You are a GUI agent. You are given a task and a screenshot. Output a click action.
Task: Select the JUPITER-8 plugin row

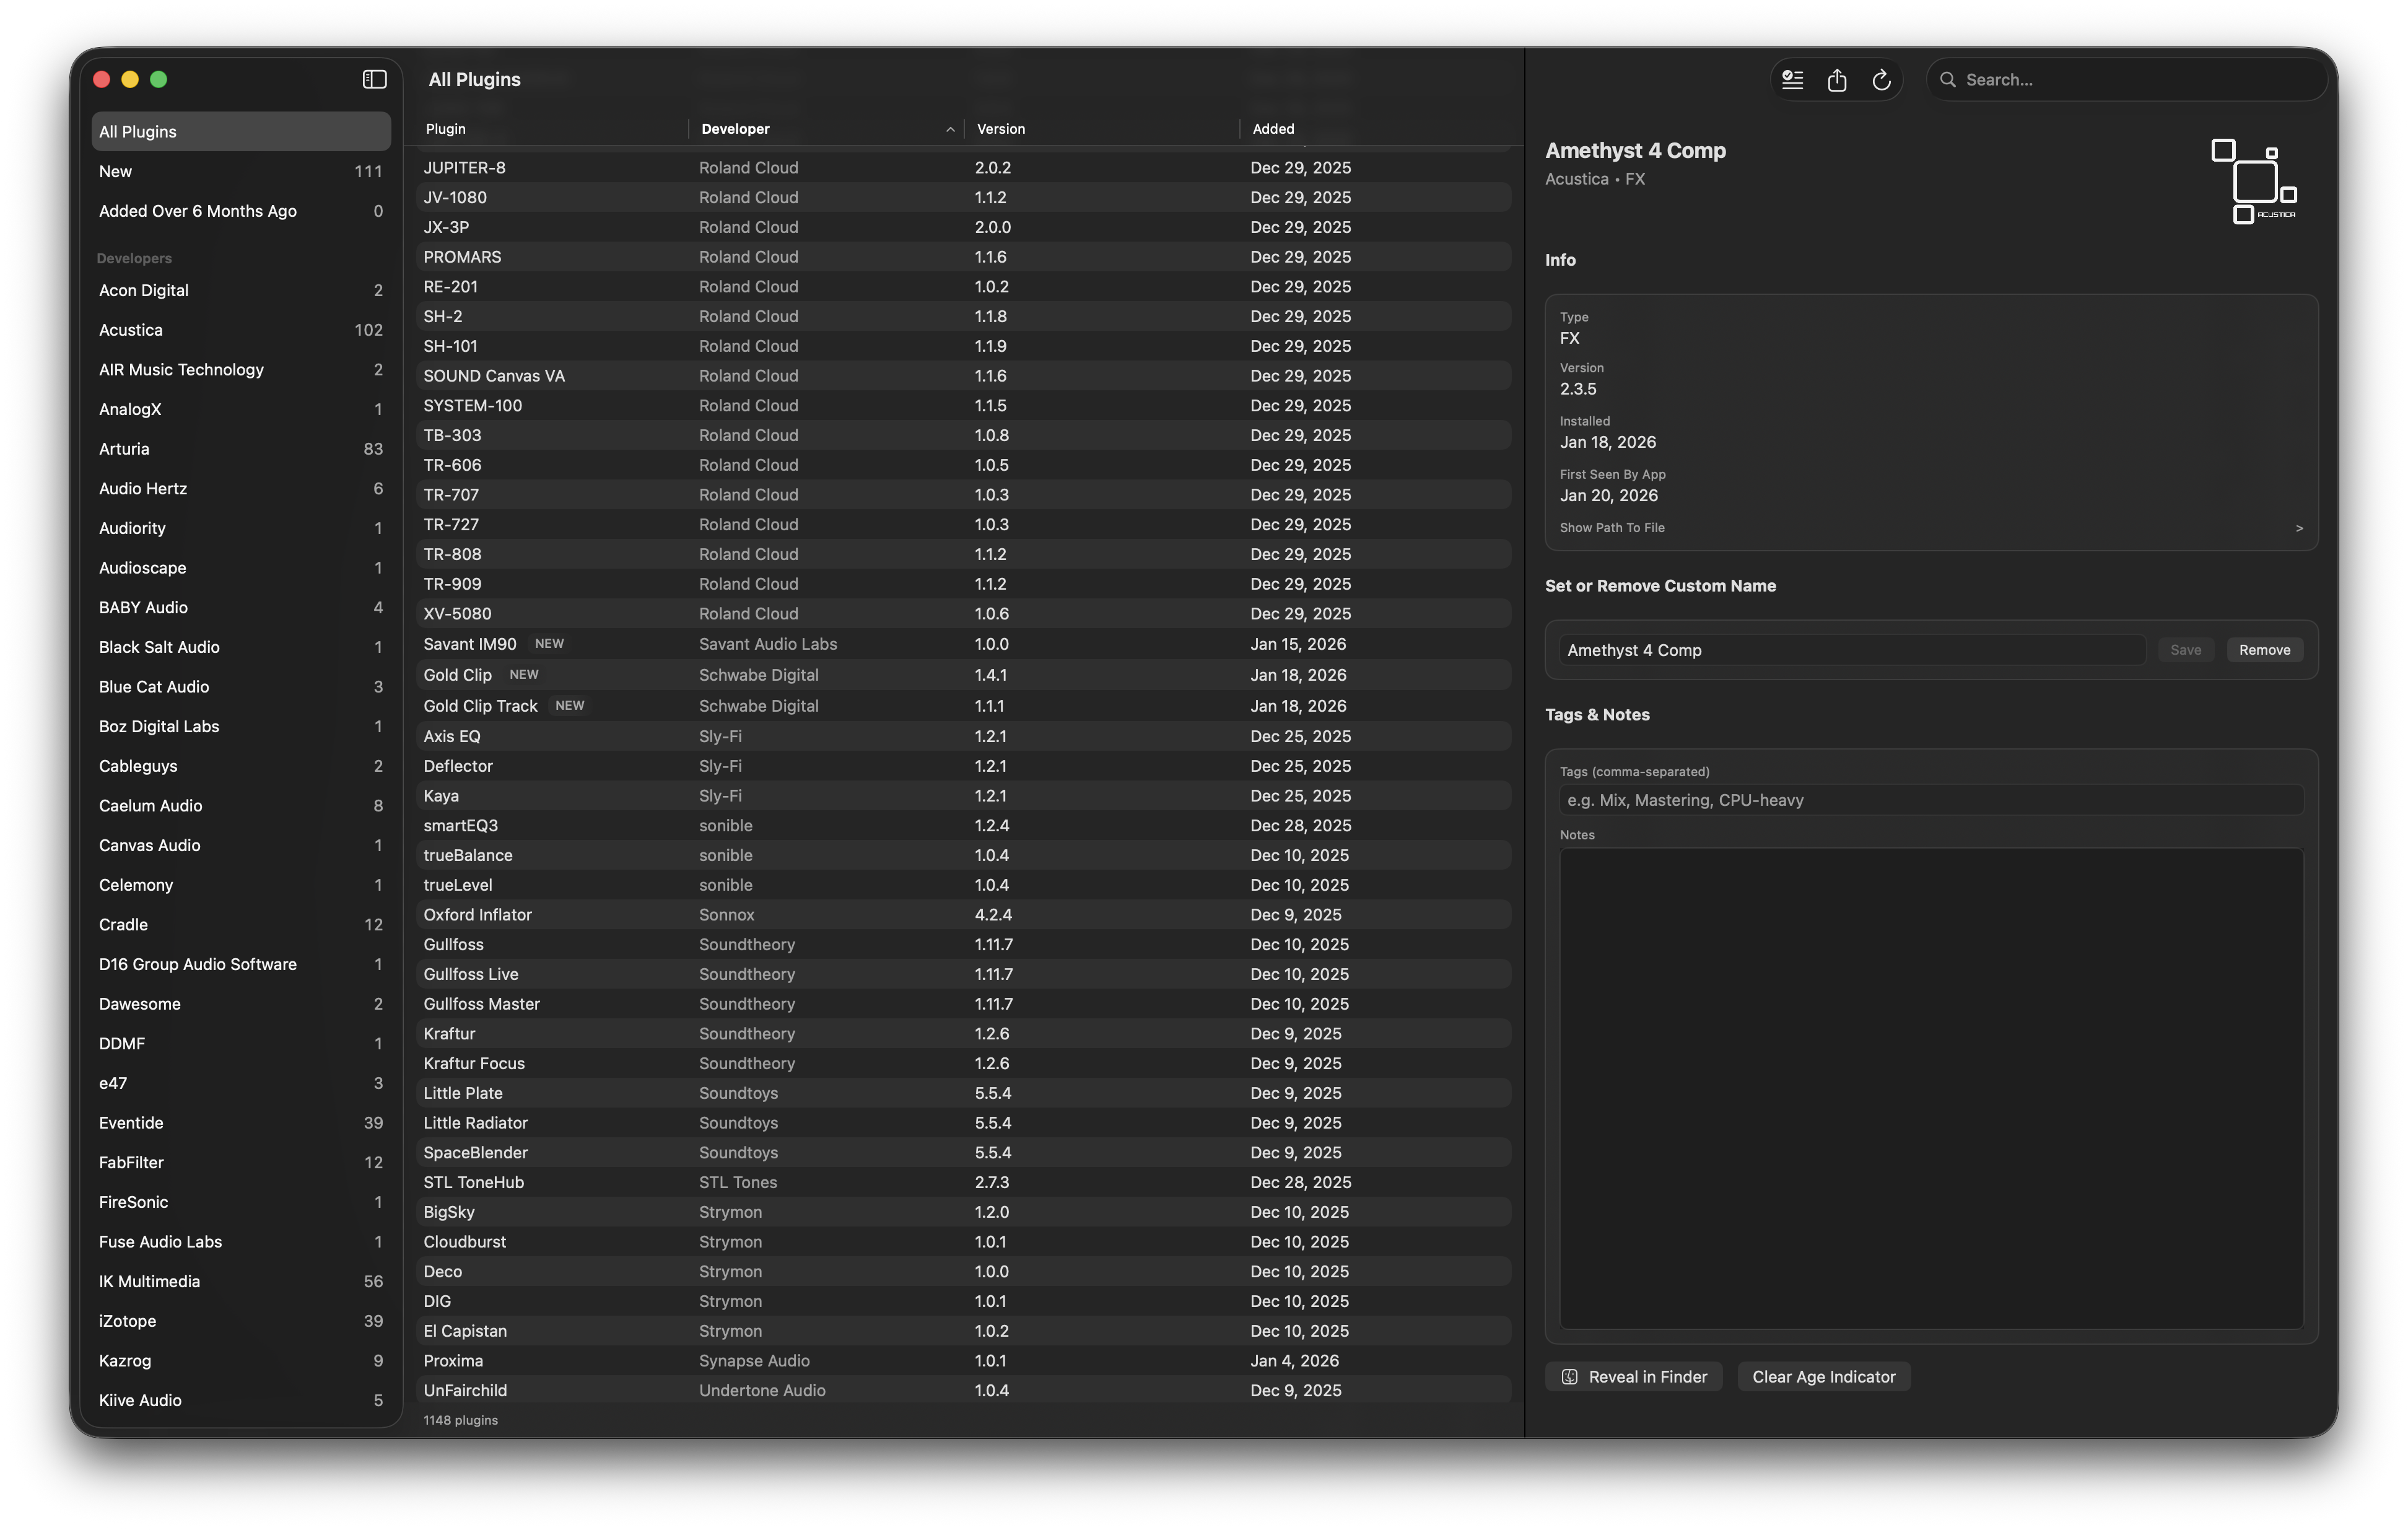(x=963, y=167)
